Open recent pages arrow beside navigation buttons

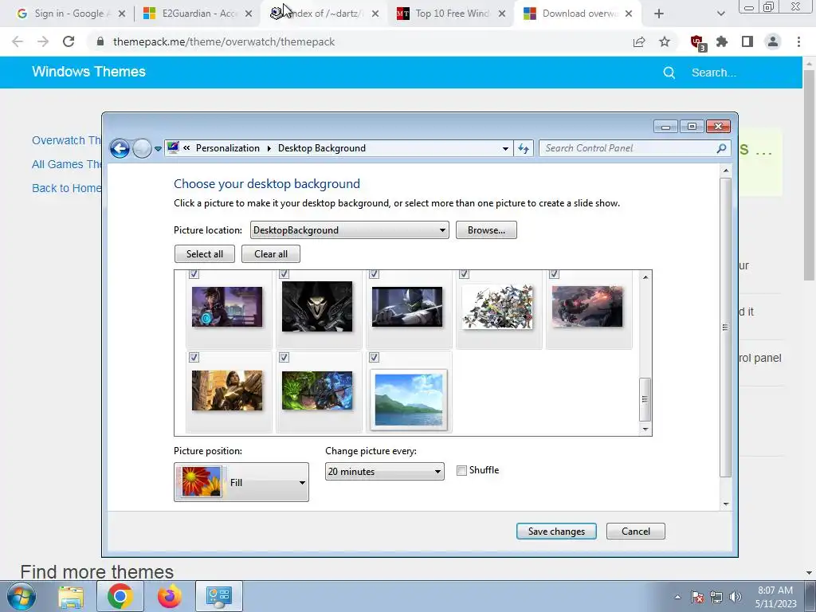159,149
